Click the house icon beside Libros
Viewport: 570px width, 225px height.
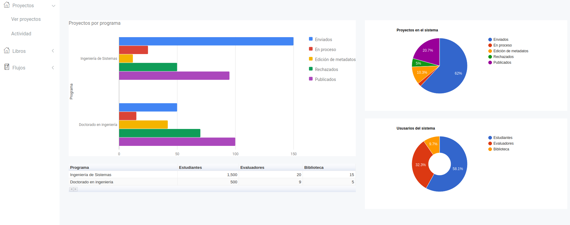point(7,50)
